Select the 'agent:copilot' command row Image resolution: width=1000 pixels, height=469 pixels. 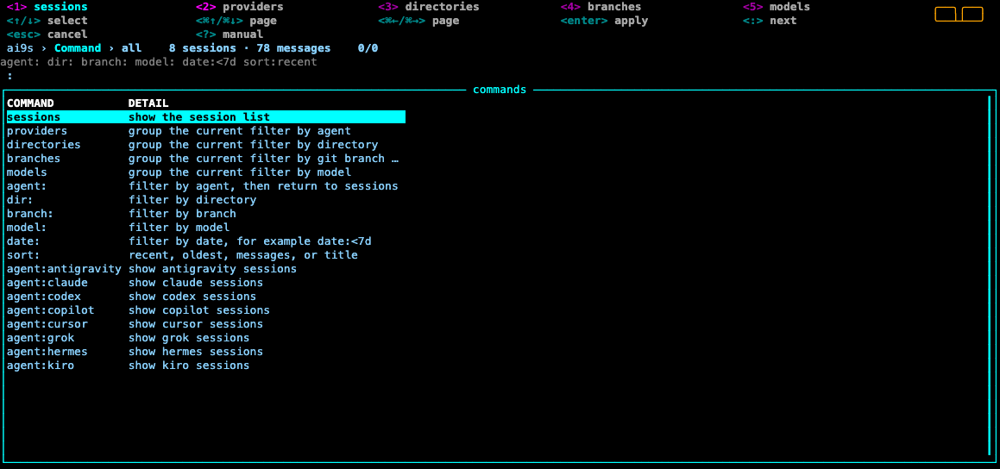tap(206, 310)
